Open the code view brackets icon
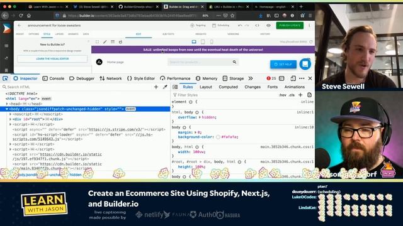 tap(257, 25)
